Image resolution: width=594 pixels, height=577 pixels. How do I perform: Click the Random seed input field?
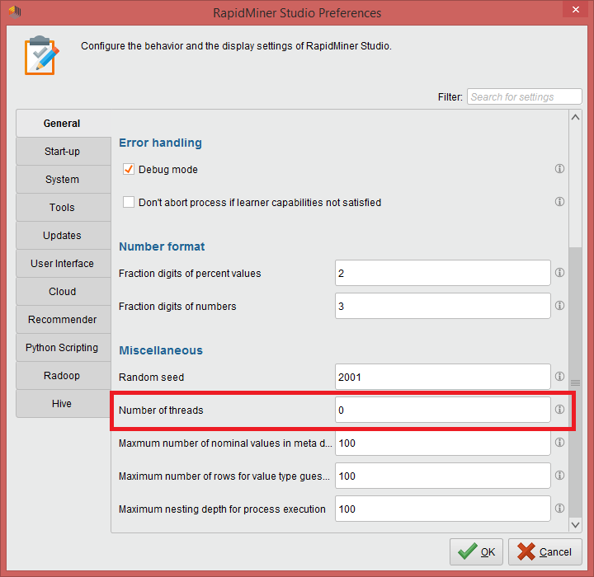442,377
